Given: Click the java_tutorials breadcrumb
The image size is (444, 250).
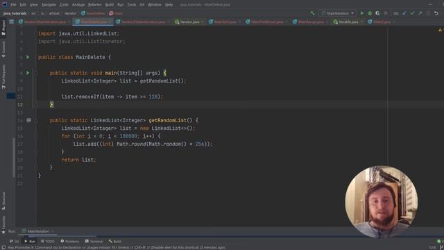Looking at the screenshot, I should [x=15, y=13].
